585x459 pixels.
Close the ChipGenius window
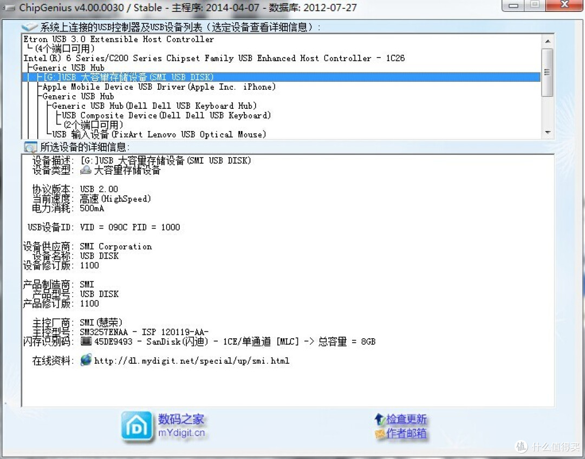point(564,5)
